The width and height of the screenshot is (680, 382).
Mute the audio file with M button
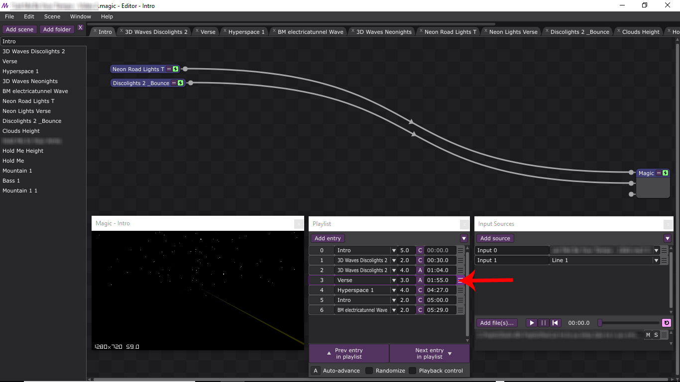tap(648, 335)
